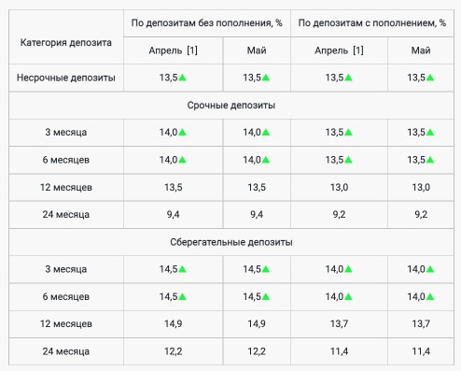Viewport: 461px width, 371px height.
Task: Click the По депозитам с пополнением header
Action: pos(372,23)
